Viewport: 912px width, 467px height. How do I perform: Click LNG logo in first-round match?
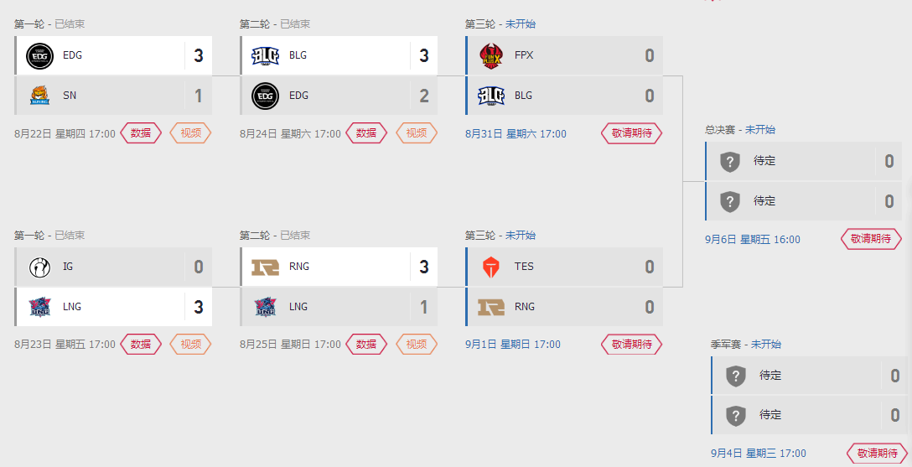(x=39, y=307)
